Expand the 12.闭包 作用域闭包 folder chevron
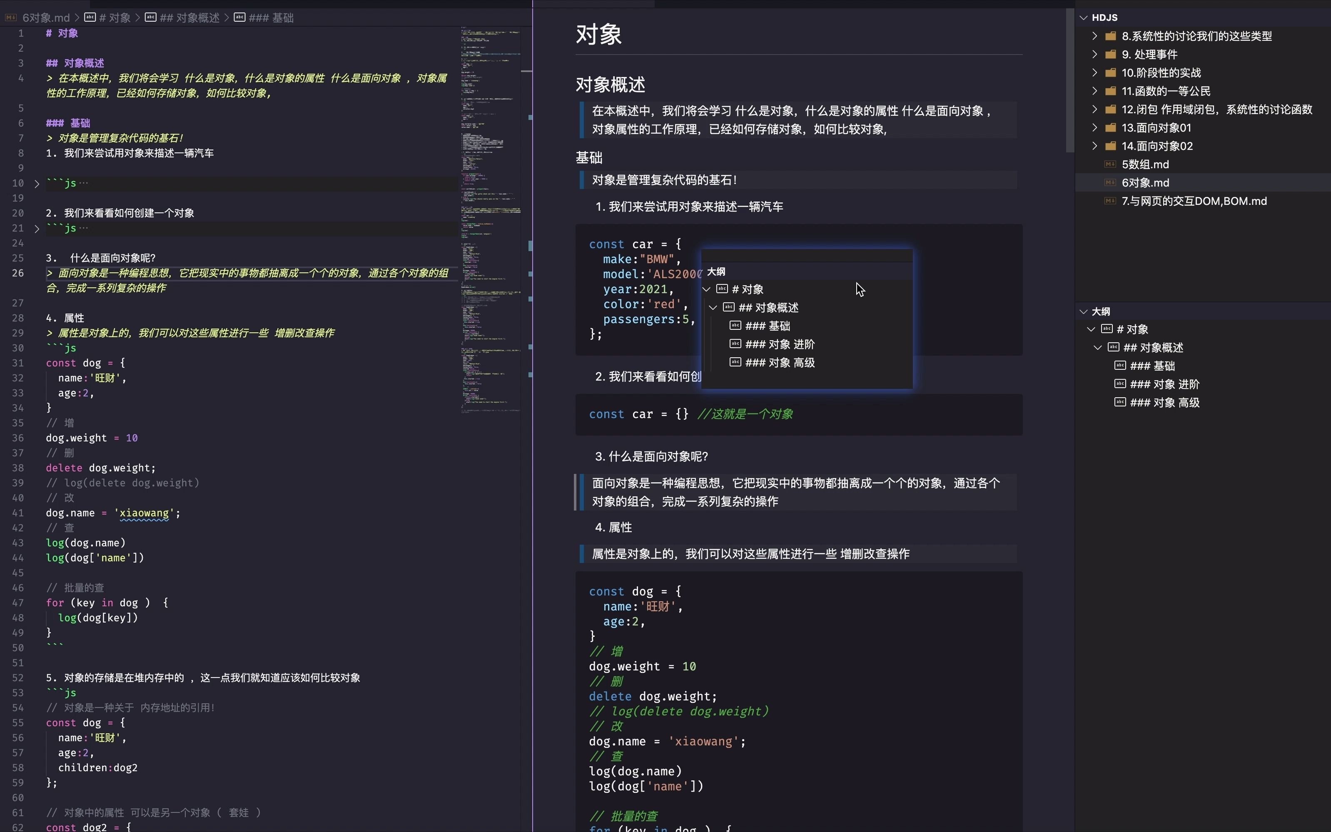The height and width of the screenshot is (832, 1331). 1095,110
